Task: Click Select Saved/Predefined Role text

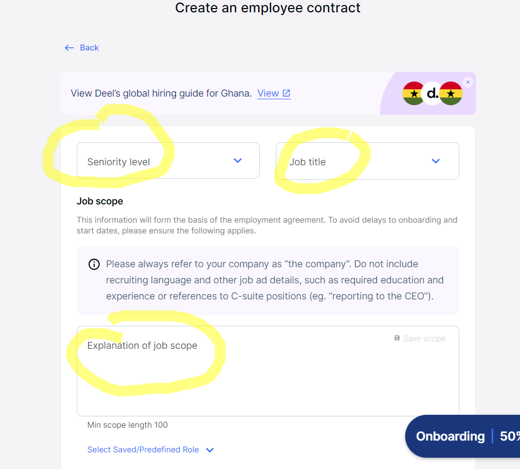Action: [x=143, y=450]
